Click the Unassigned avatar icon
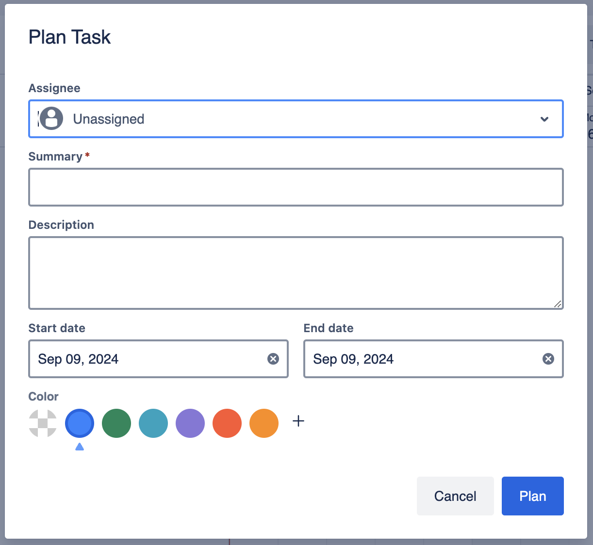Image resolution: width=593 pixels, height=545 pixels. tap(51, 119)
